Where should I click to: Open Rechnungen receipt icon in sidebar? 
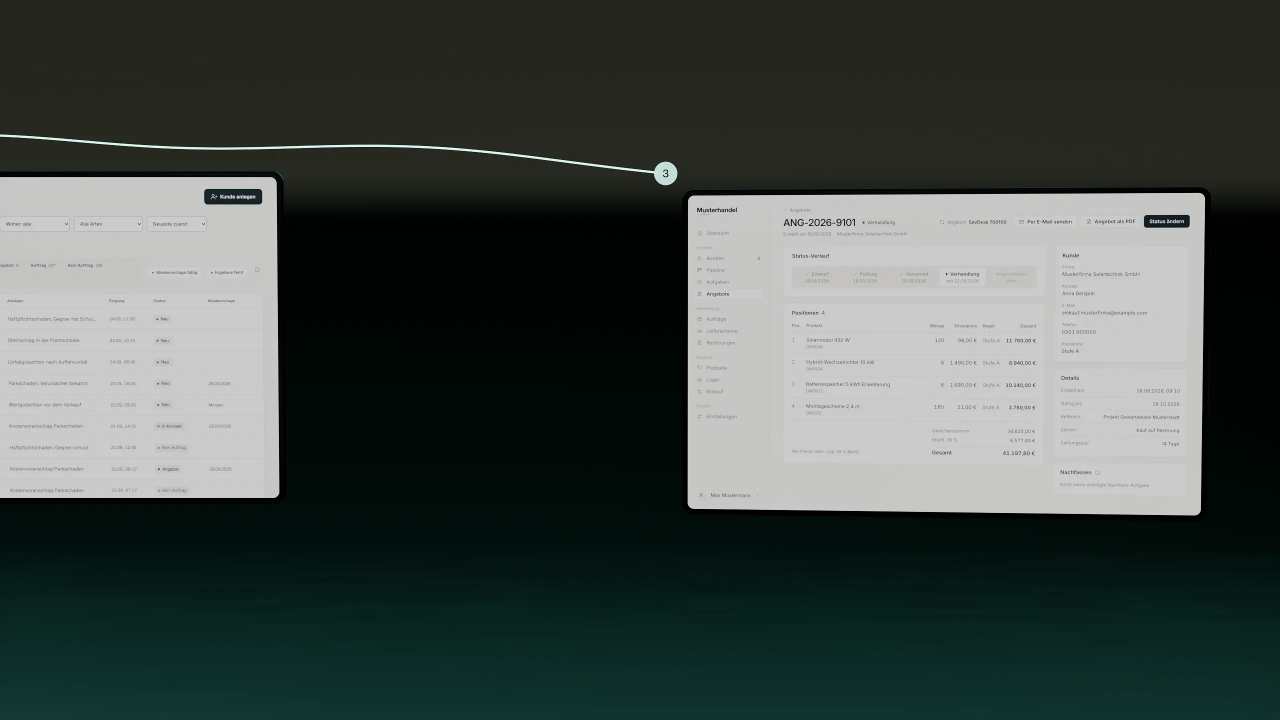(699, 343)
